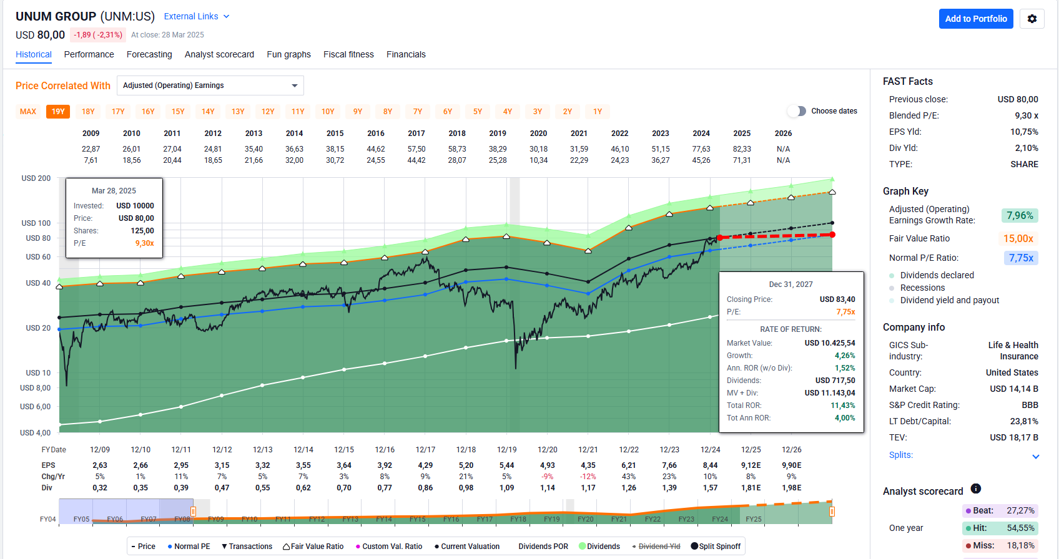Enable the Choose dates switch
The image size is (1059, 559).
797,111
